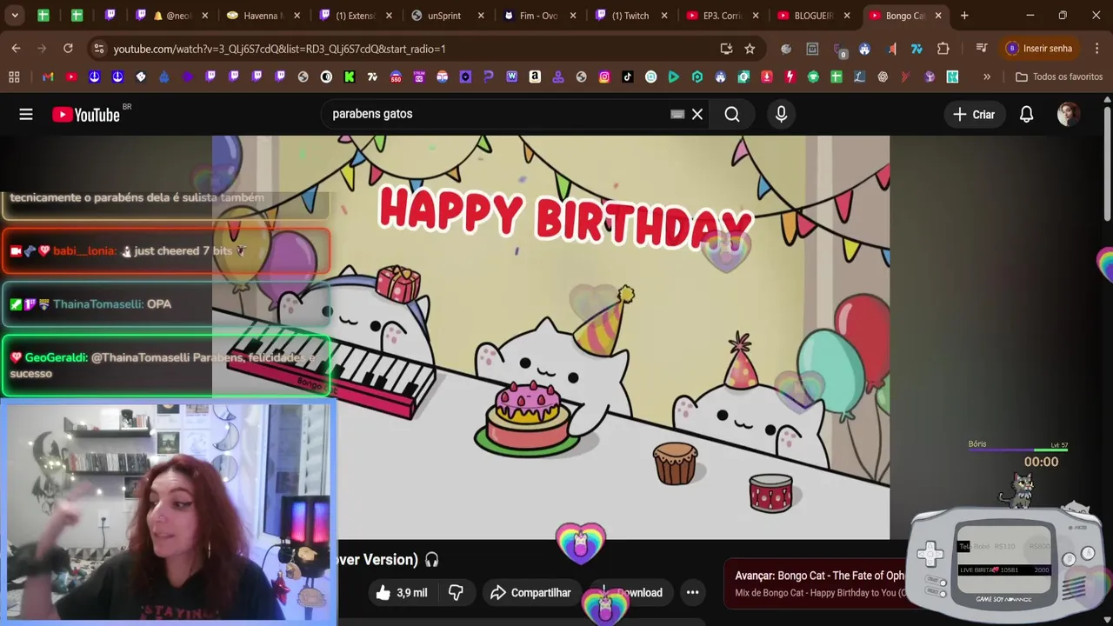The height and width of the screenshot is (626, 1113).
Task: Open the tab search dropdown chevron
Action: [x=15, y=16]
